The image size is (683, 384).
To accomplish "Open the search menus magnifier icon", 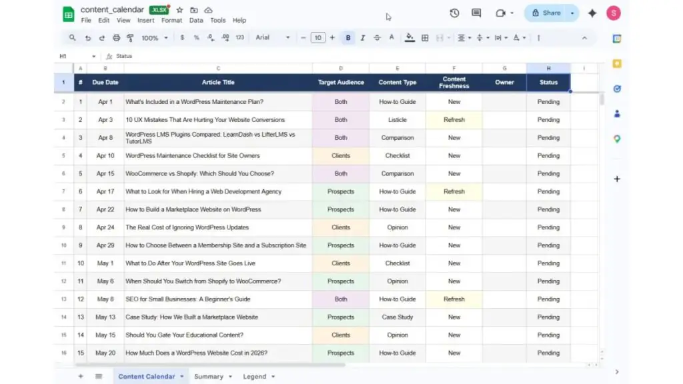I will coord(72,38).
